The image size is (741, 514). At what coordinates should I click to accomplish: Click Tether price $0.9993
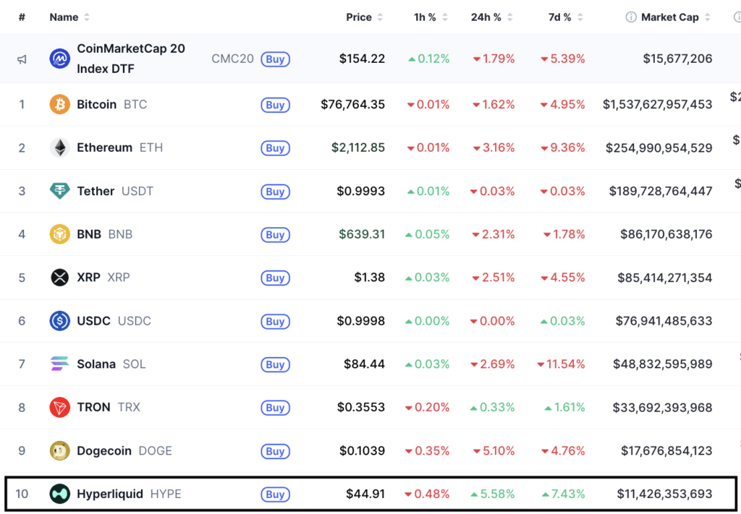pos(361,191)
